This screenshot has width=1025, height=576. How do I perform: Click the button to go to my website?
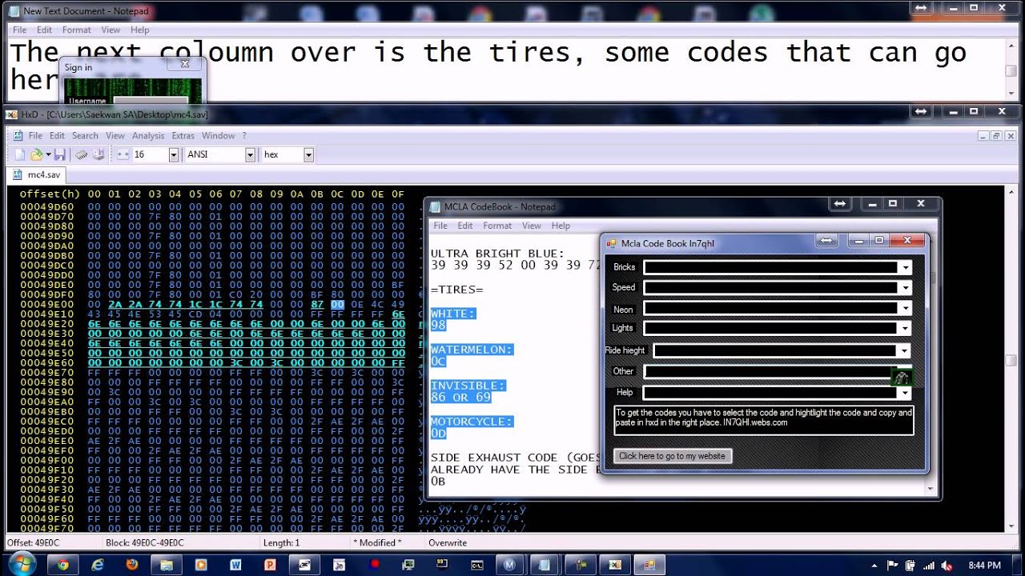(x=673, y=456)
